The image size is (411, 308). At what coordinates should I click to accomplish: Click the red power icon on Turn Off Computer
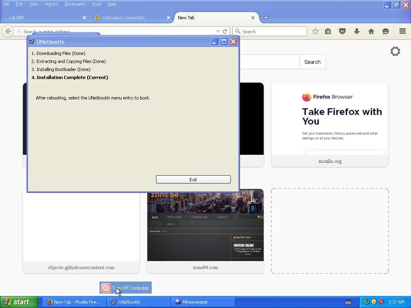click(x=106, y=288)
